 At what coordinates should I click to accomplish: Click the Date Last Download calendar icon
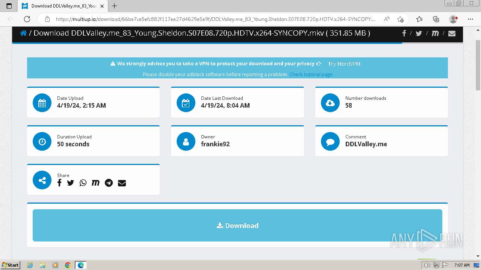point(186,103)
